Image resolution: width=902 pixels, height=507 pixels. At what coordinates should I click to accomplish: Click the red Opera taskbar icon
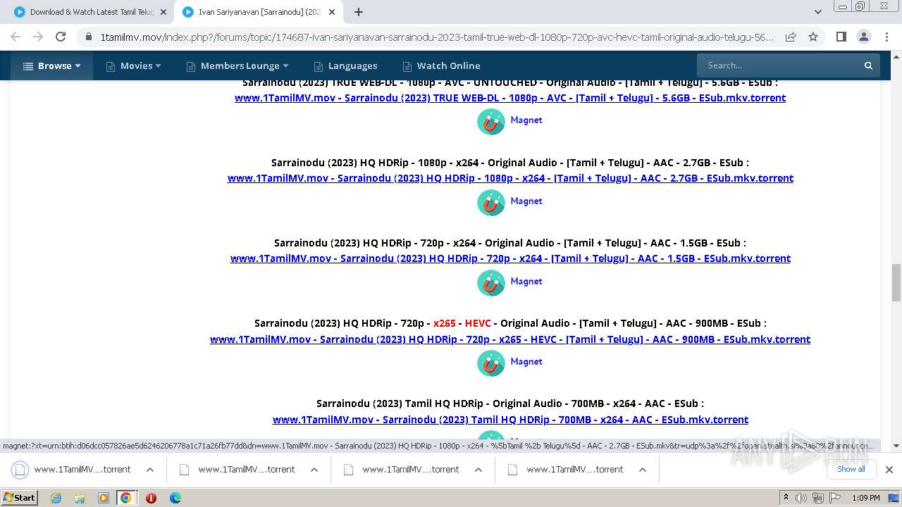click(151, 498)
